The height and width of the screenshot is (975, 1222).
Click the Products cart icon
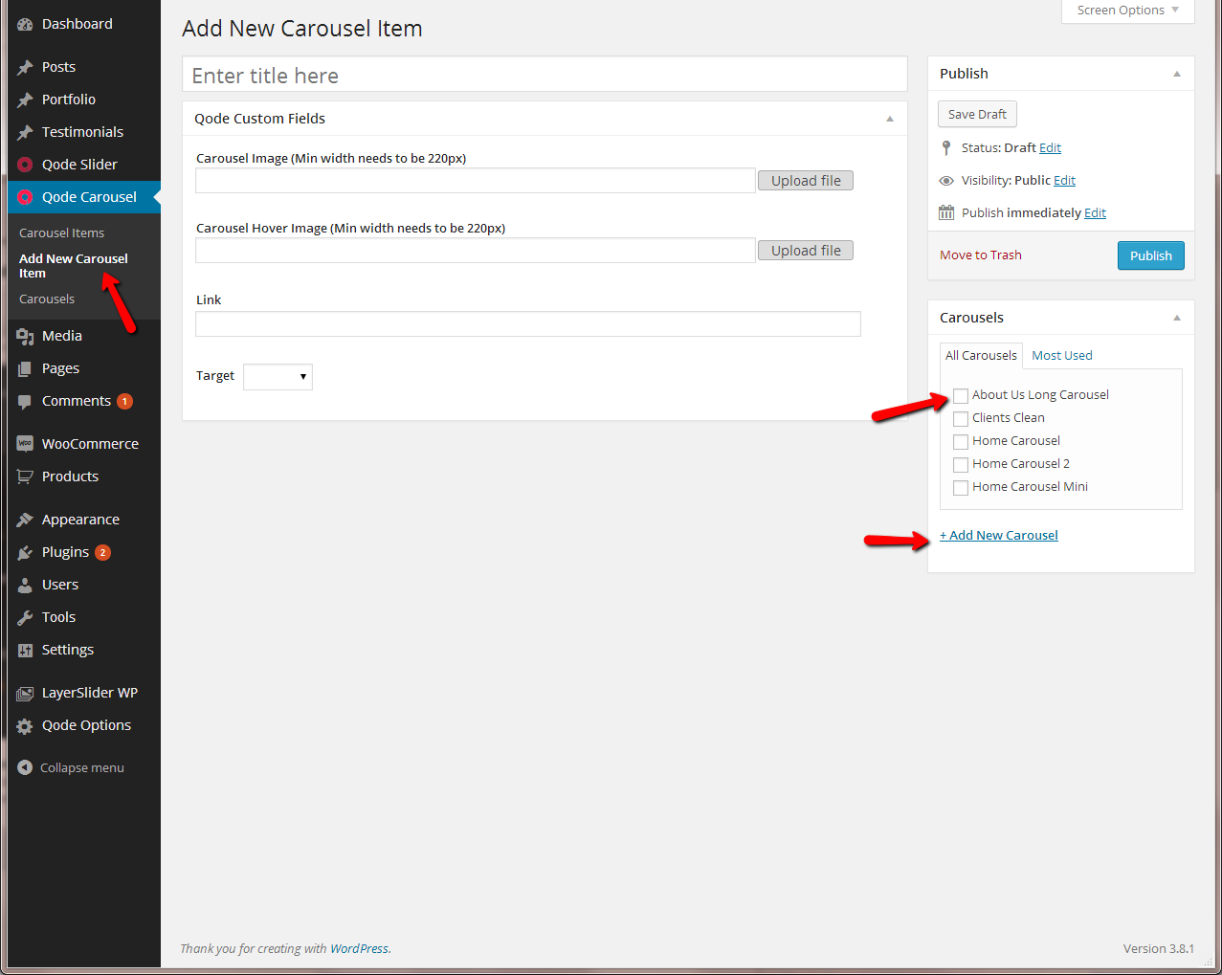25,476
